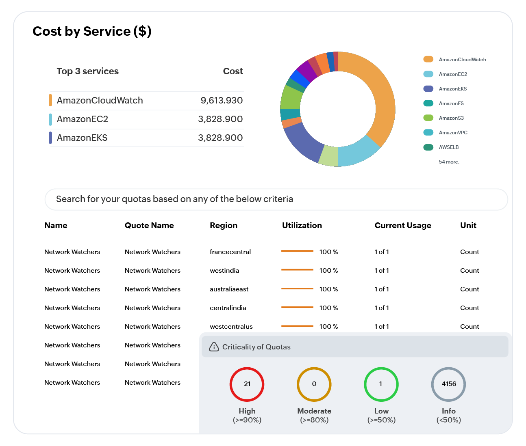Viewport: 526px width, 446px height.
Task: Click the westcentralus region cell
Action: pos(231,326)
